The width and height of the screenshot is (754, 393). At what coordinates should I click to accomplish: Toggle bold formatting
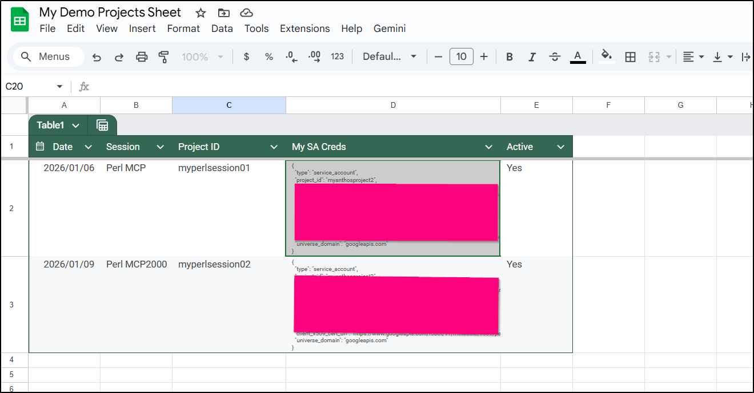pos(510,56)
